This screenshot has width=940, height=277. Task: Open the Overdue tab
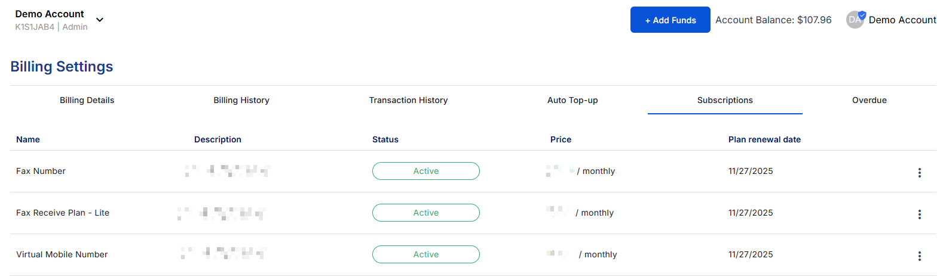coord(869,100)
